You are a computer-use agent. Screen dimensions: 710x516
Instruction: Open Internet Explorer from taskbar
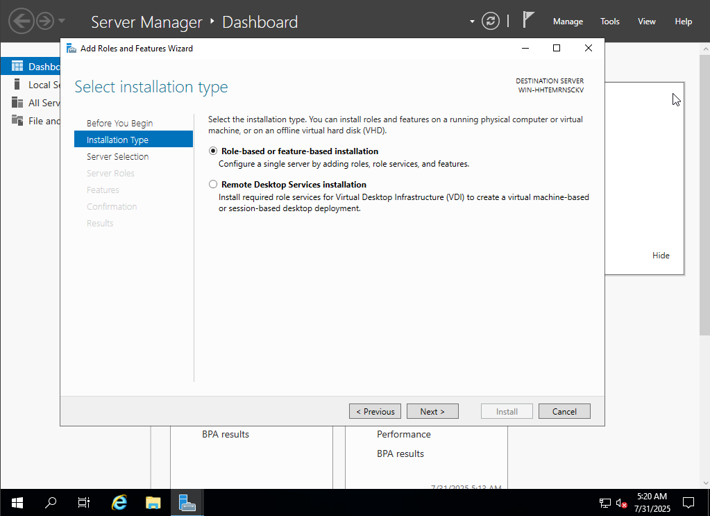[119, 503]
